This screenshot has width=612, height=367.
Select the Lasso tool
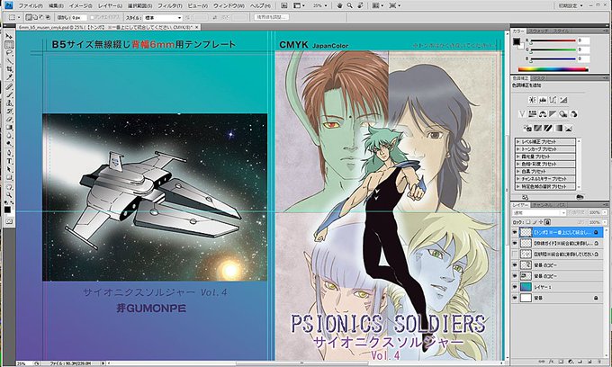(x=9, y=53)
